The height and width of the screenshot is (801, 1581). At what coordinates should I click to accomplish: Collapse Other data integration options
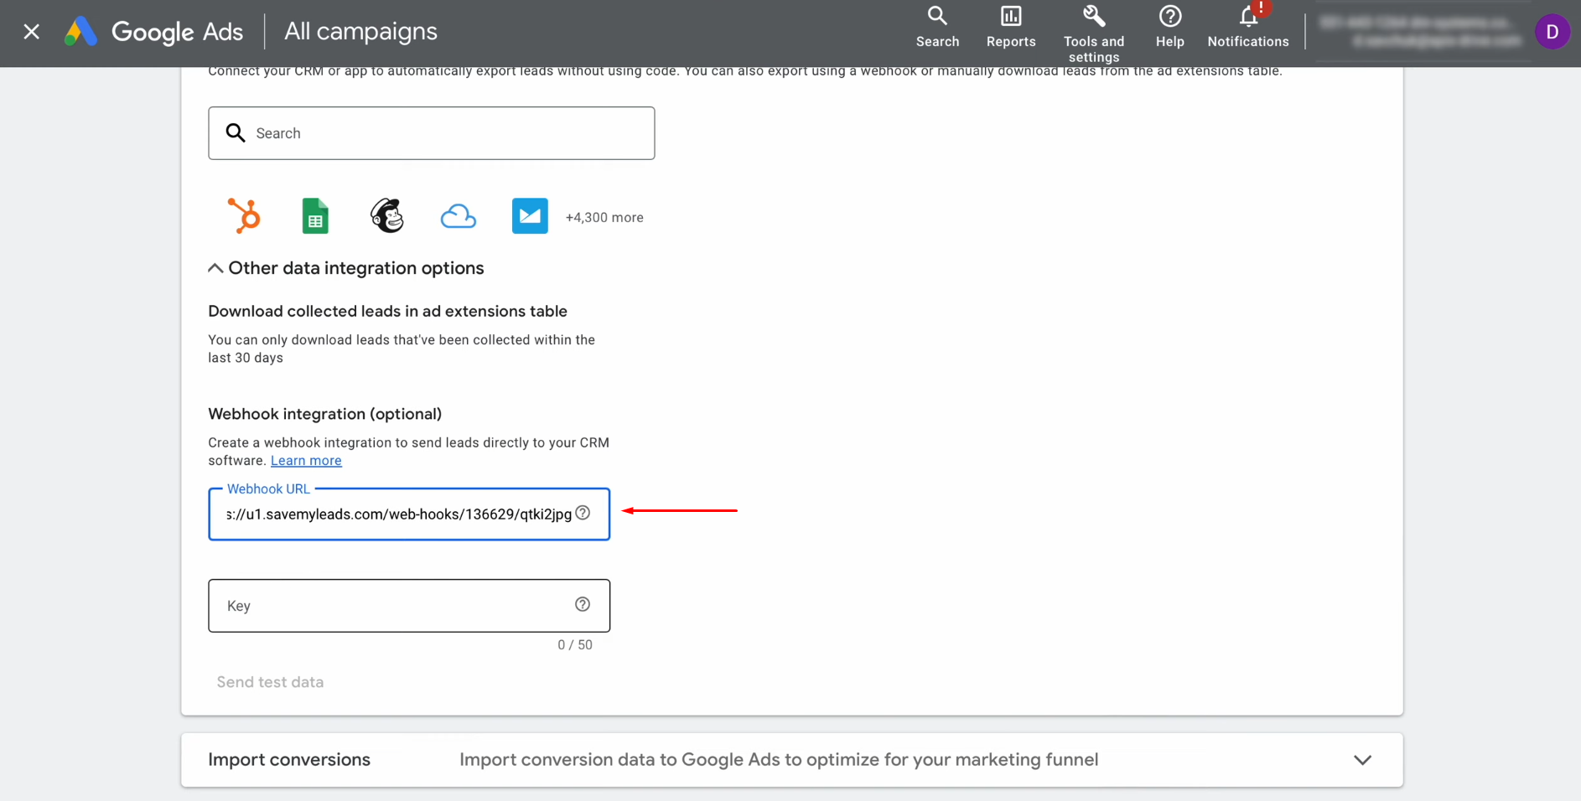(346, 268)
